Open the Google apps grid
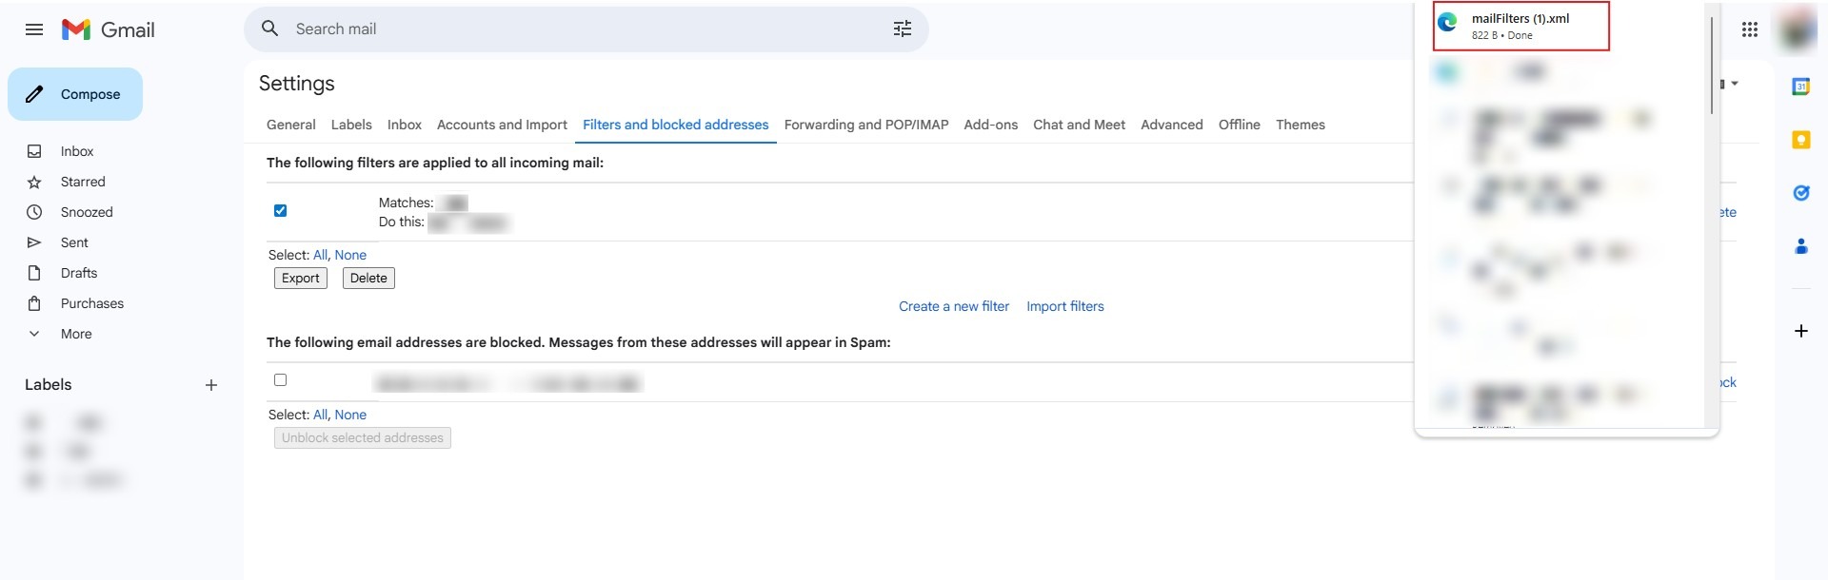The image size is (1828, 580). (1749, 29)
